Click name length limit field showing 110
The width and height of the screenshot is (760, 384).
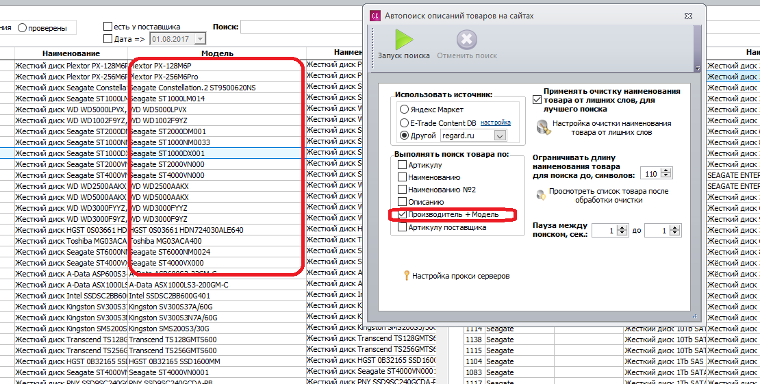click(651, 174)
